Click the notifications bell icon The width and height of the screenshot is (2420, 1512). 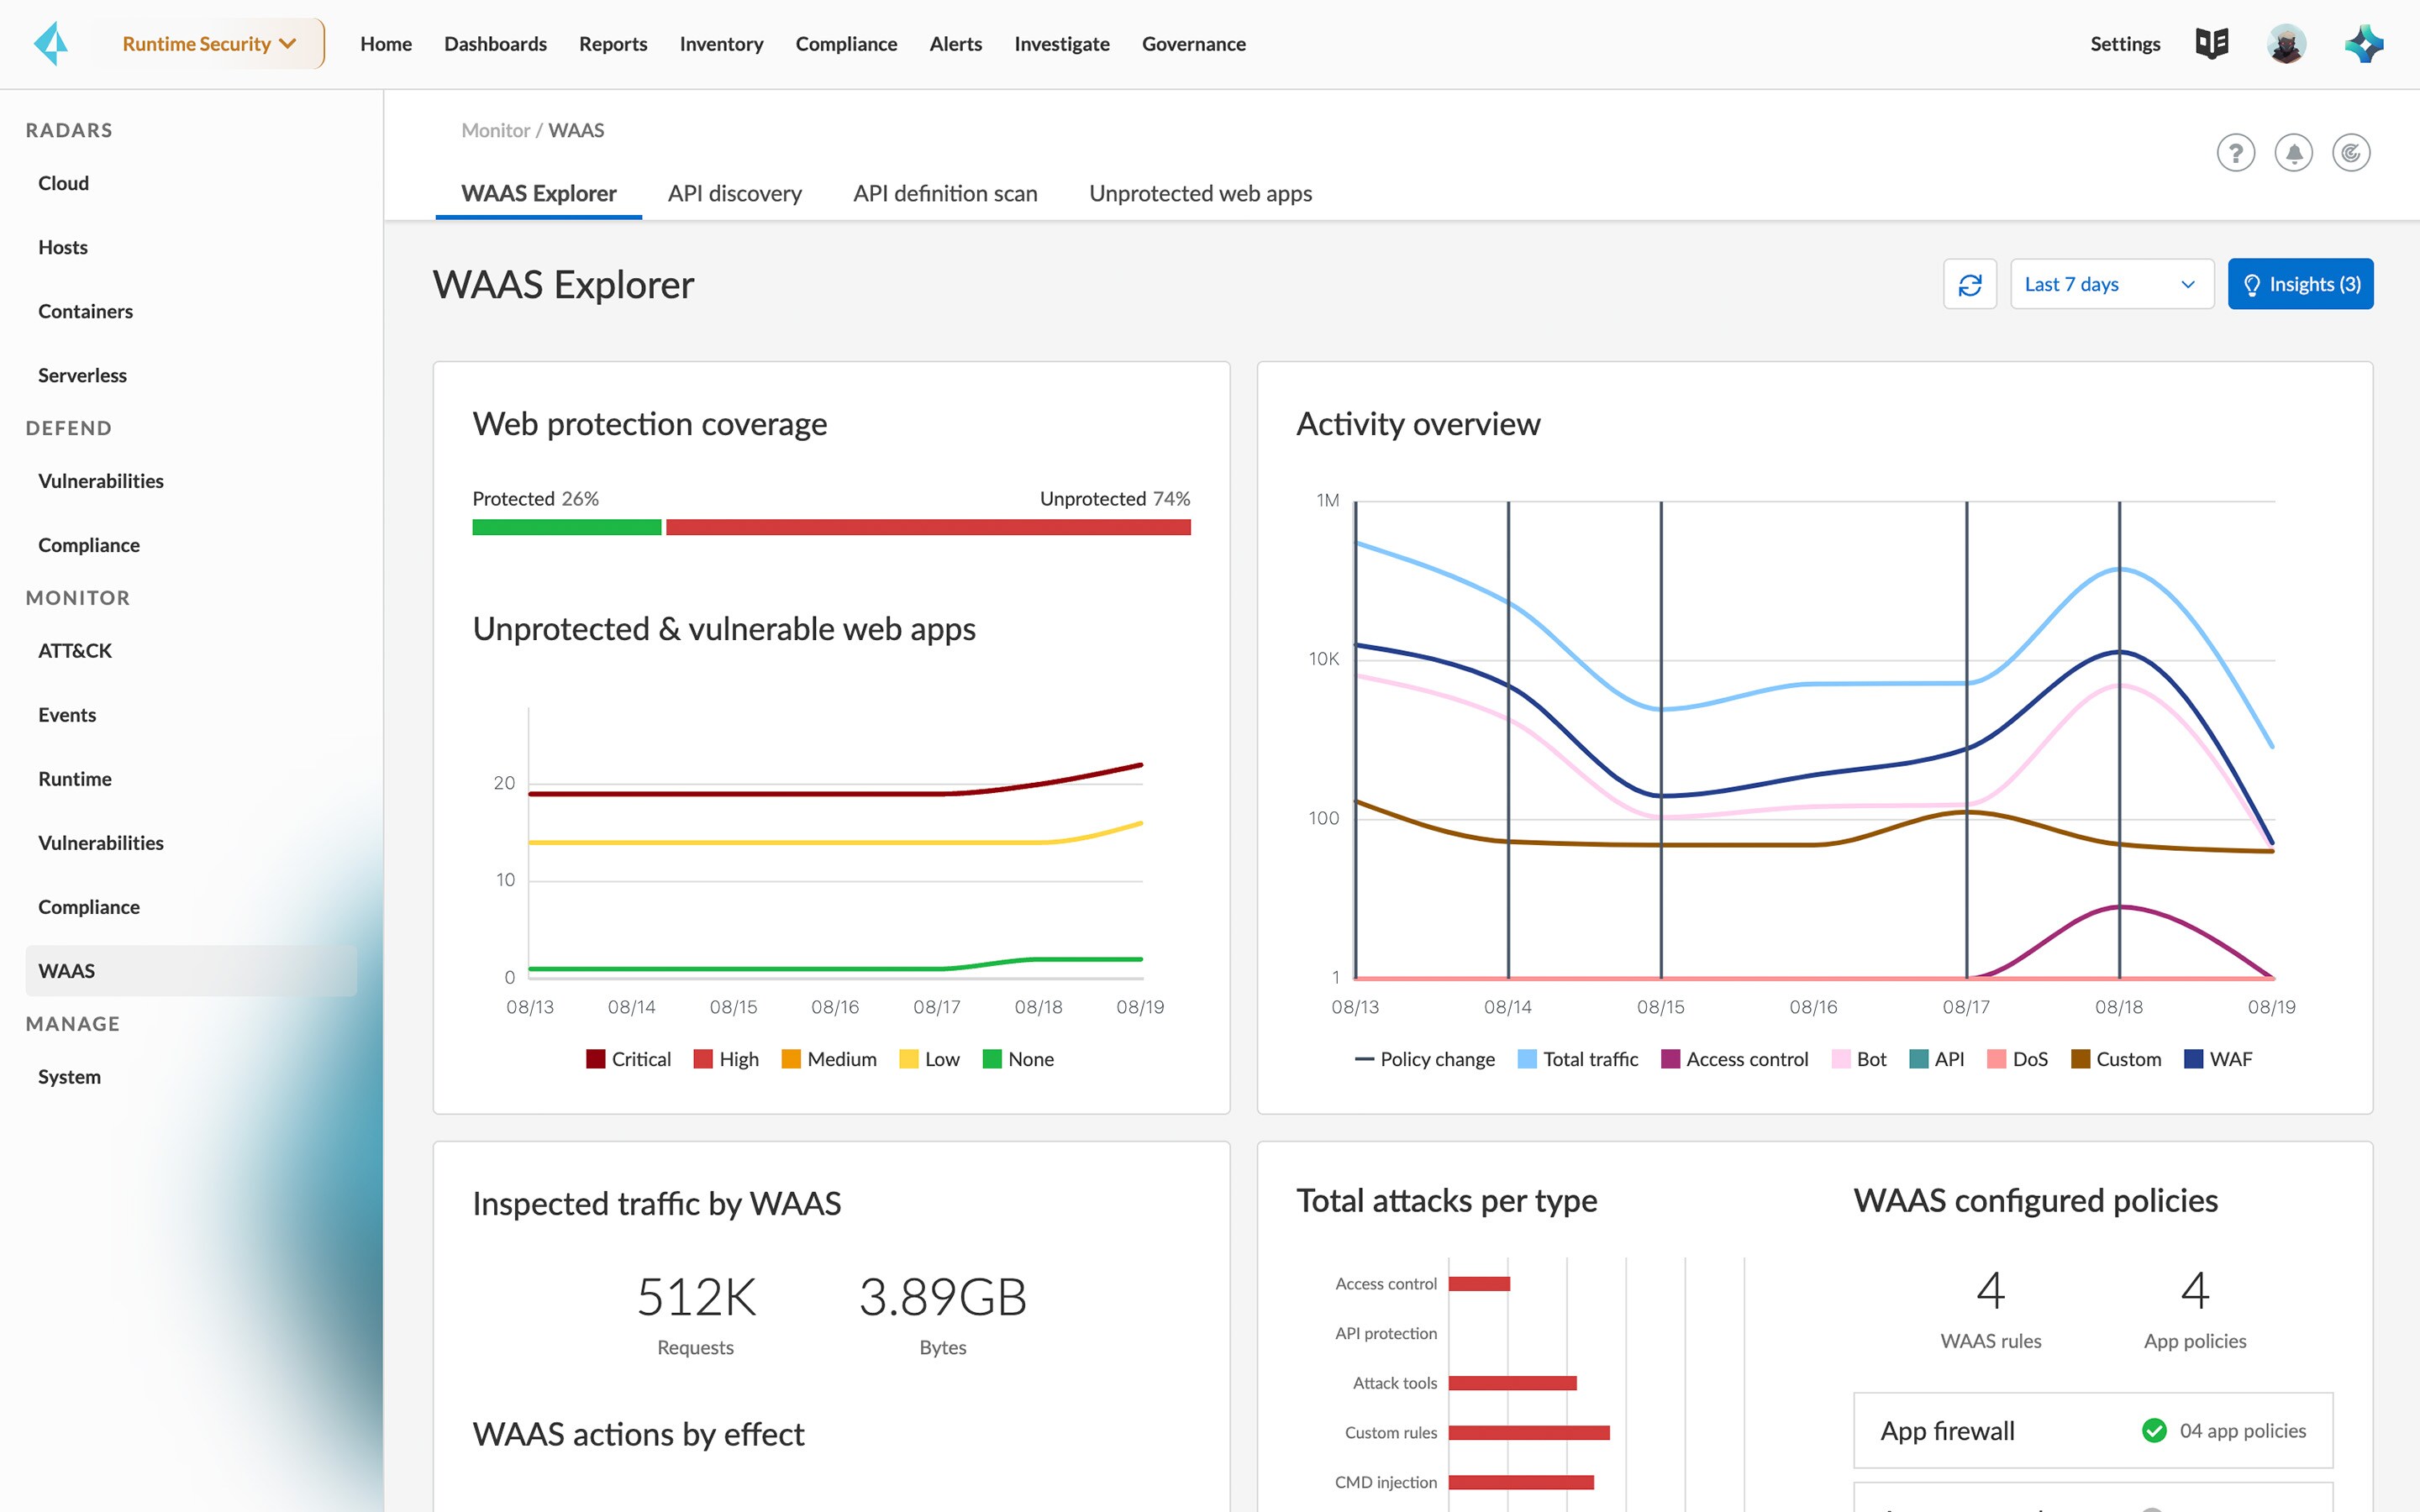pos(2293,153)
